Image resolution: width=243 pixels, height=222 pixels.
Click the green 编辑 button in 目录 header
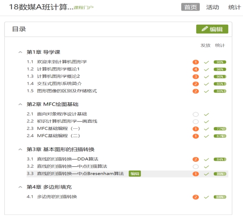212,29
